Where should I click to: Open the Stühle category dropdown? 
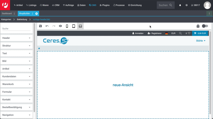(201, 41)
